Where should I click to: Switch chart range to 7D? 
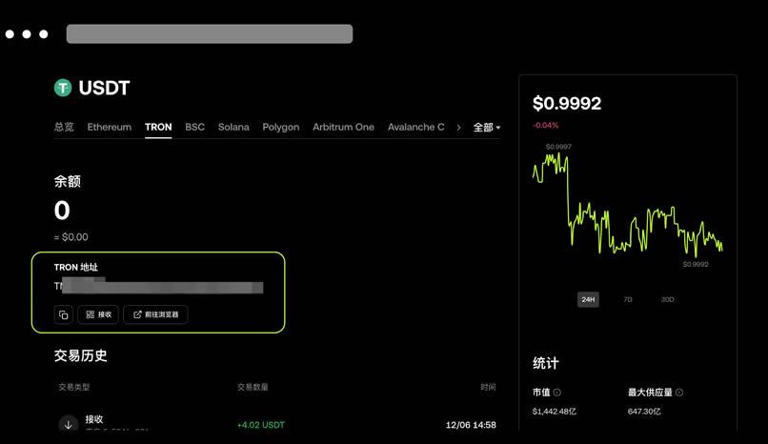click(x=628, y=299)
